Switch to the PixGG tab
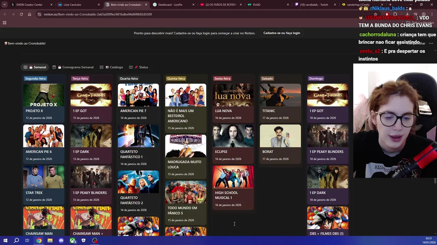Image resolution: width=437 pixels, height=245 pixels. coord(268,5)
